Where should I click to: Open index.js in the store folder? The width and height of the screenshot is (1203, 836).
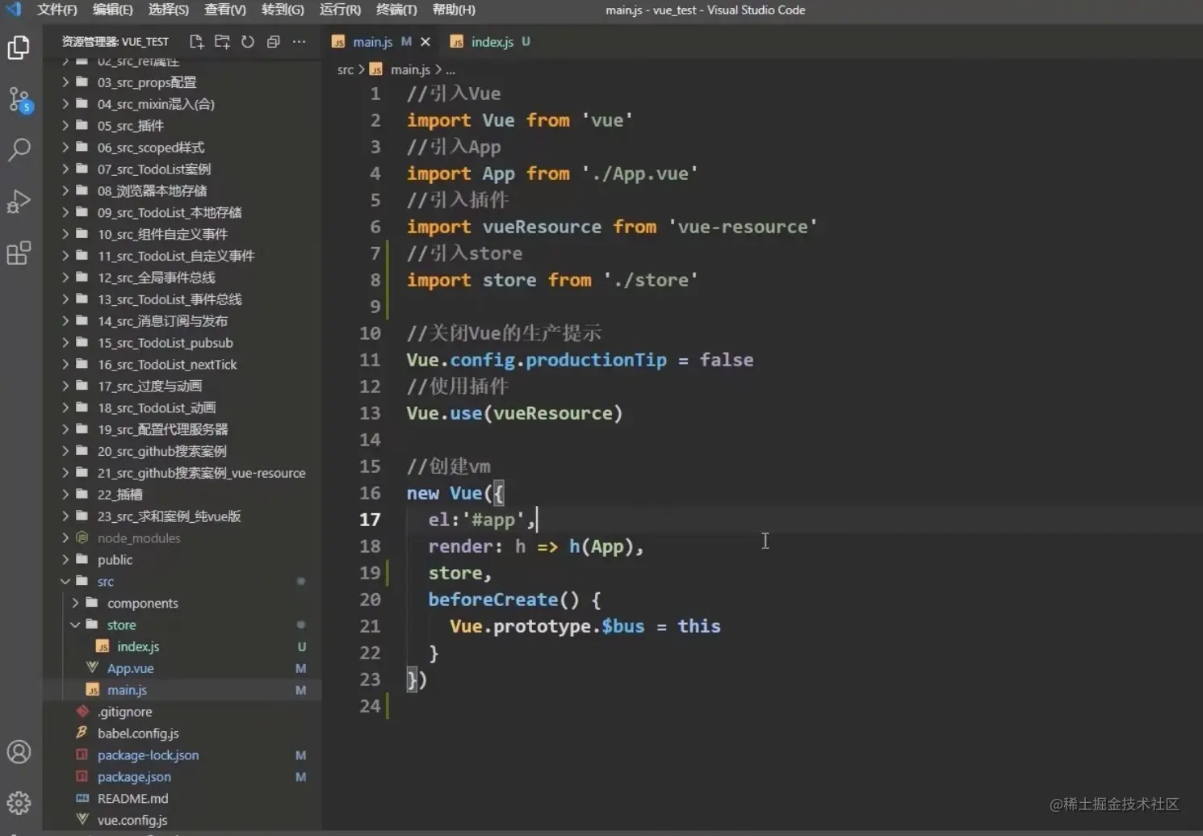pyautogui.click(x=138, y=646)
